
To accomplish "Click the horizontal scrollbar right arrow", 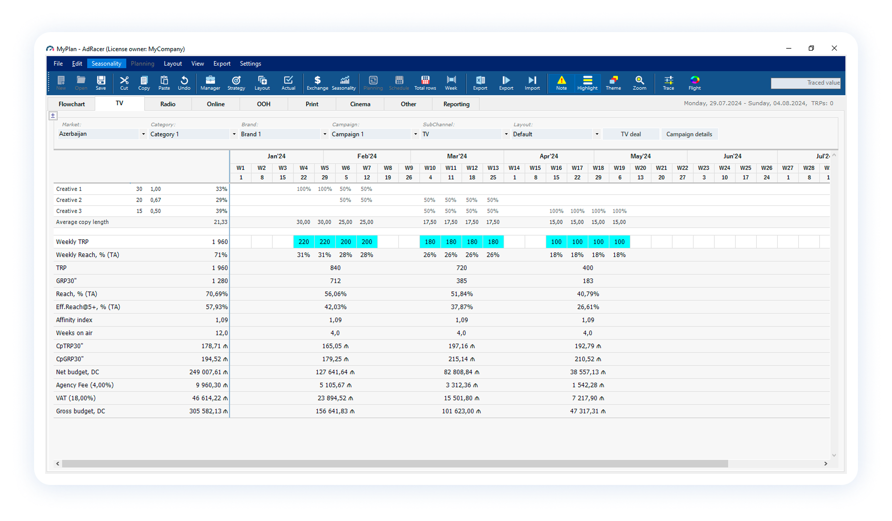I will pos(825,464).
